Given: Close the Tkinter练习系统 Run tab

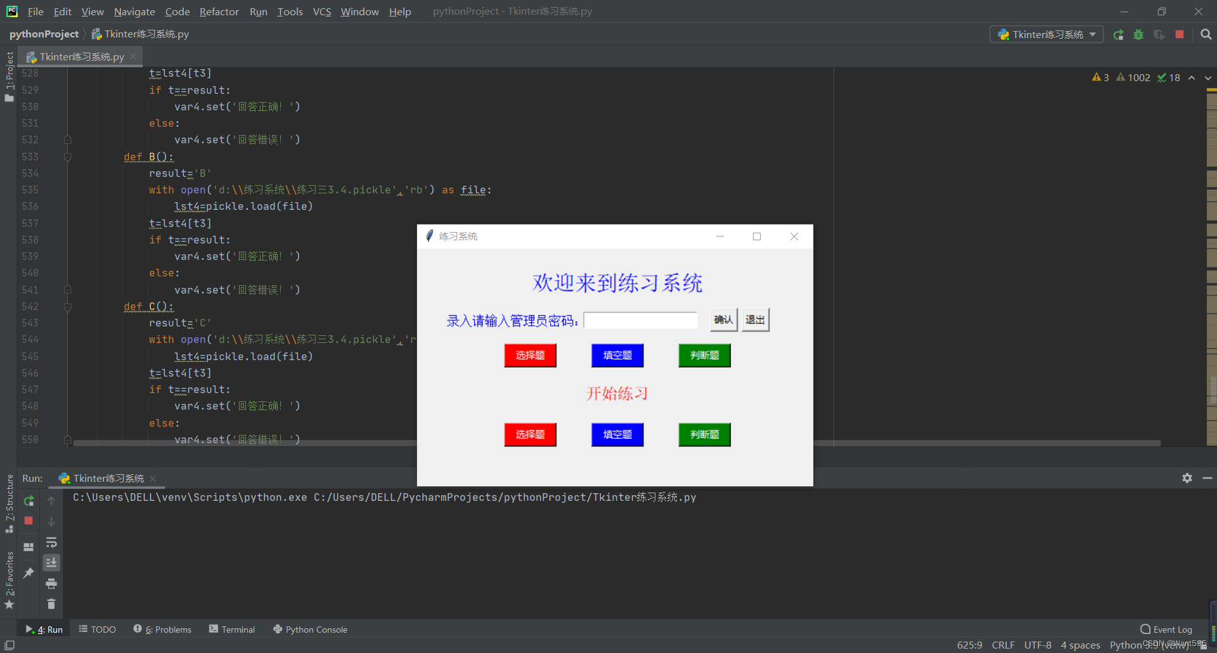Looking at the screenshot, I should pyautogui.click(x=153, y=479).
